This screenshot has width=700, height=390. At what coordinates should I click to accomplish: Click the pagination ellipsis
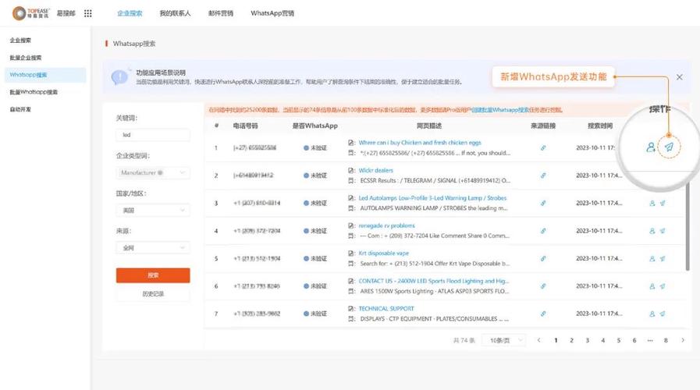(650, 340)
